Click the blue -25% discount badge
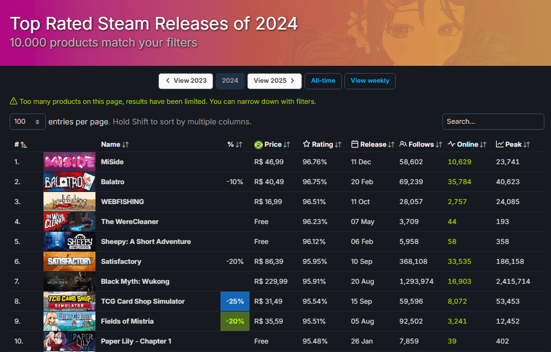Screen dimensions: 551x352 tap(235, 301)
